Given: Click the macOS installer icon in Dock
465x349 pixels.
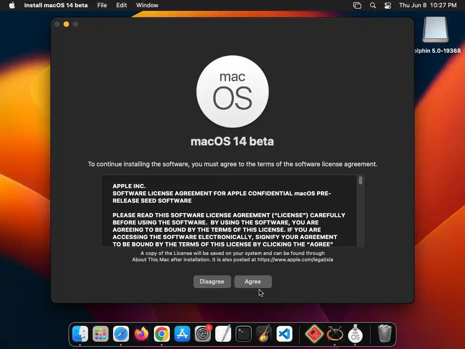Looking at the screenshot, I should coord(355,334).
